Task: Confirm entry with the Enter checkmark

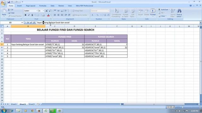Action: click(31, 23)
